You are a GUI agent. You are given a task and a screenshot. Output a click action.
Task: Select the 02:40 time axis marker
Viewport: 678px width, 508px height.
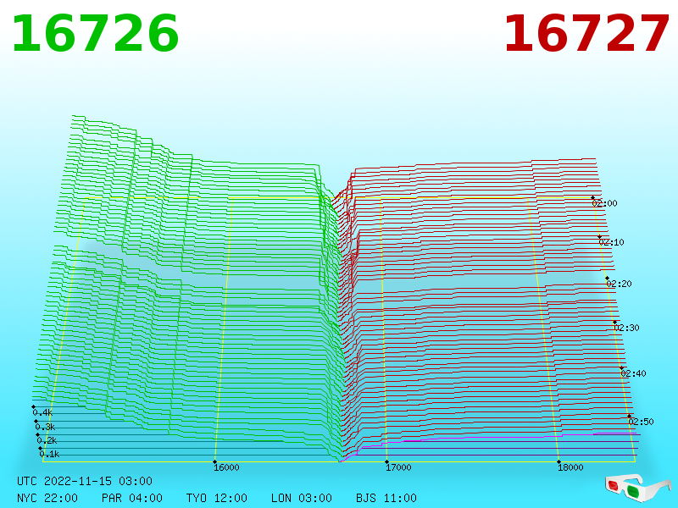[633, 373]
